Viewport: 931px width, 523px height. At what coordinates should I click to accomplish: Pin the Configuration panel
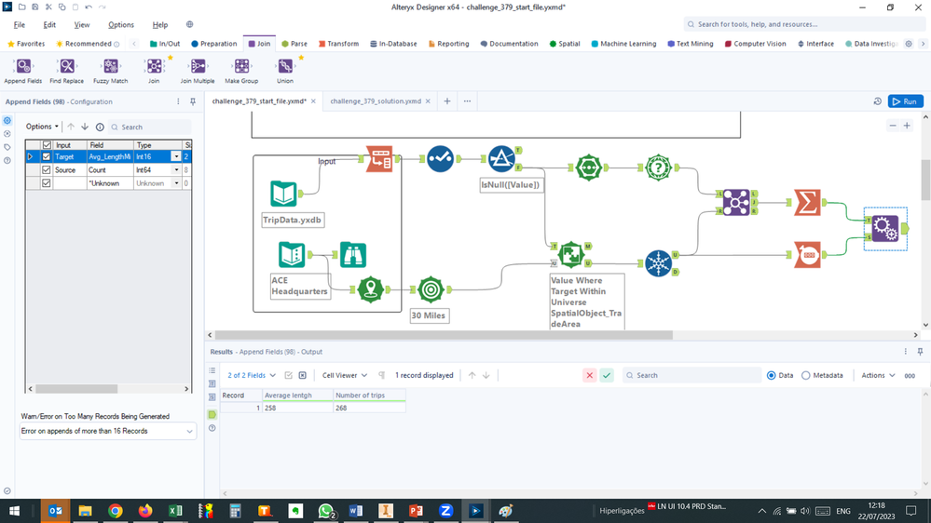point(192,101)
